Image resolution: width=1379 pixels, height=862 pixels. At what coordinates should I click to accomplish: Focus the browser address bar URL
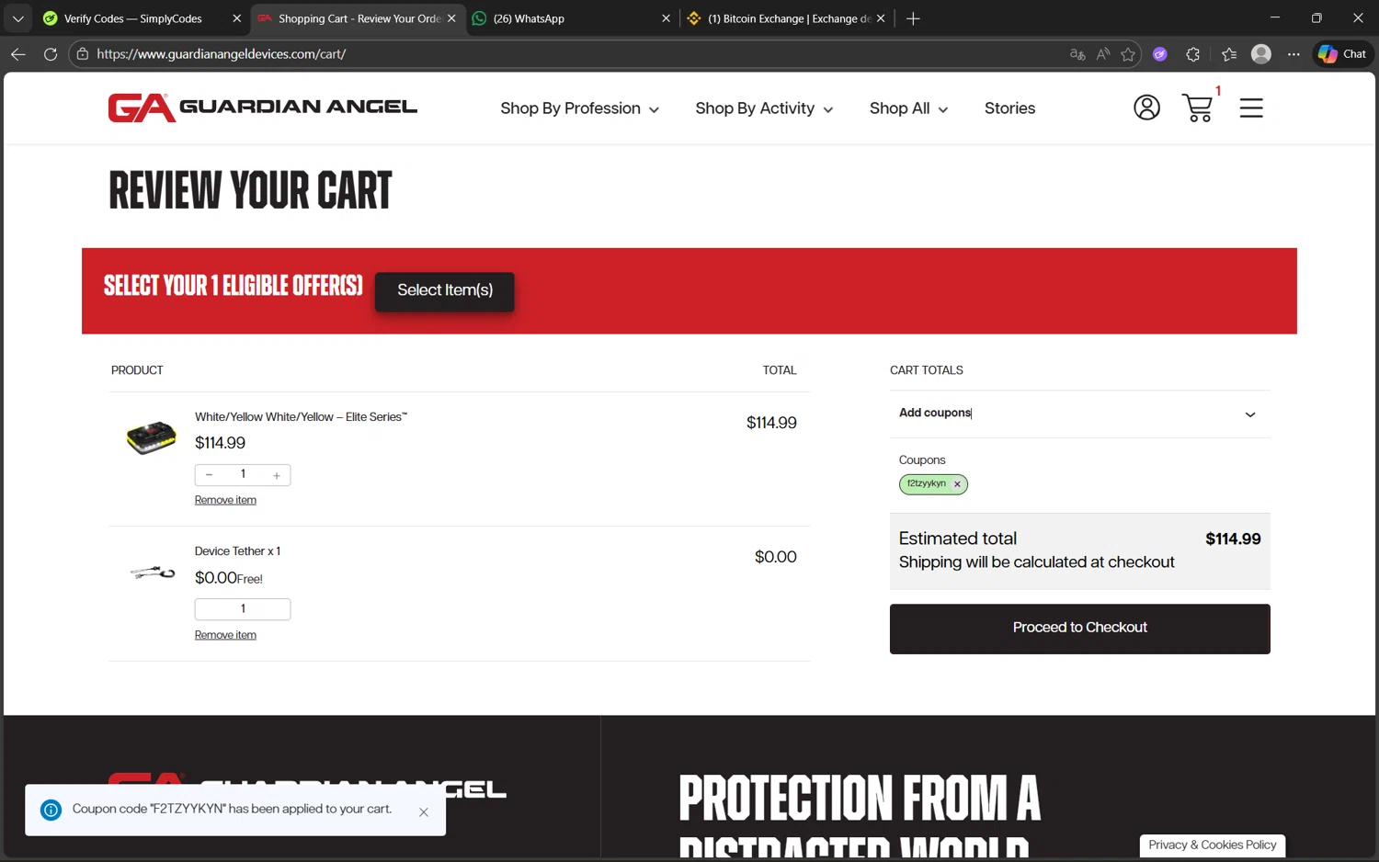tap(221, 54)
